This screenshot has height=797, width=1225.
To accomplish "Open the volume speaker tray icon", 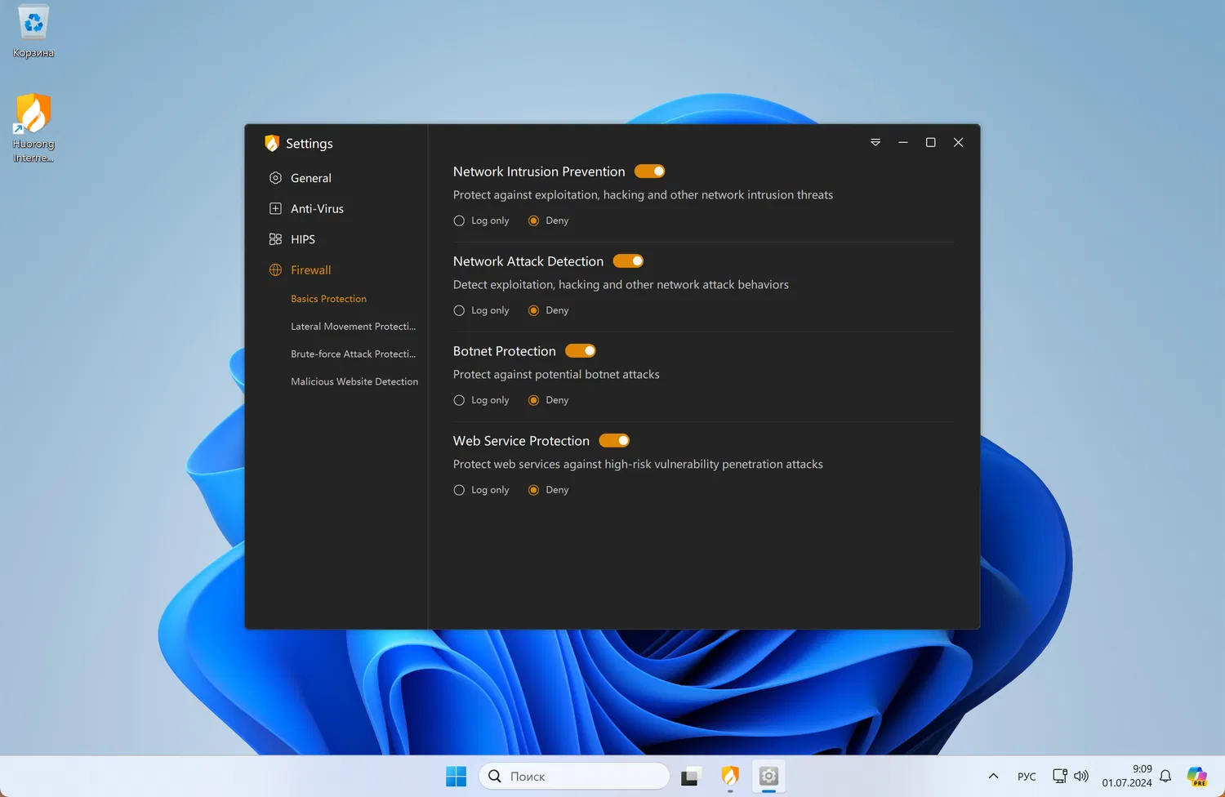I will (1081, 777).
